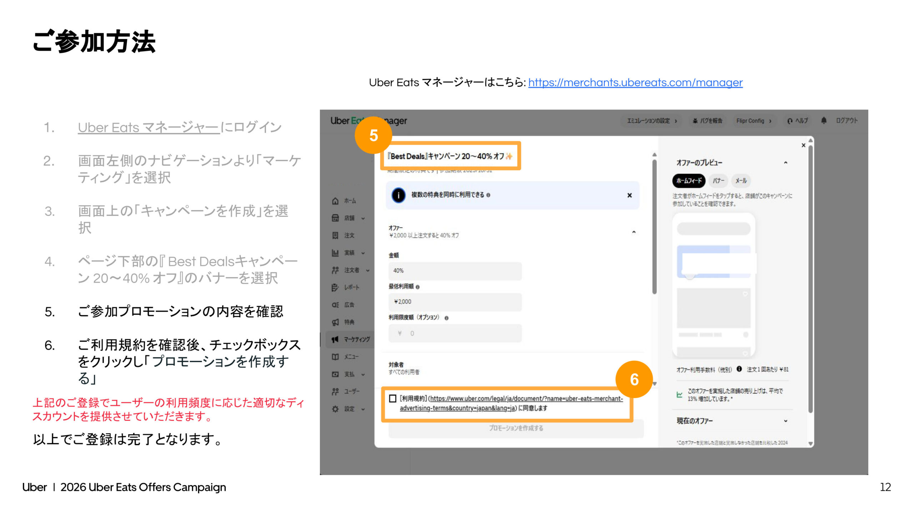
Task: Click the バグを報告 label
Action: tap(711, 121)
